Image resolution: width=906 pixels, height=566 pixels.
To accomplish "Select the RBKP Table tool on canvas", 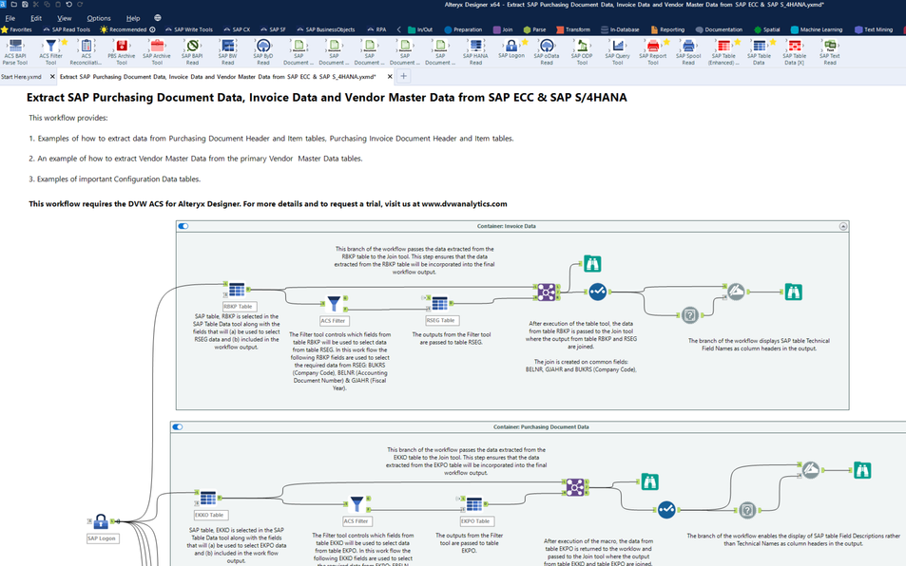I will pyautogui.click(x=237, y=289).
